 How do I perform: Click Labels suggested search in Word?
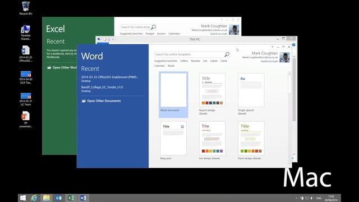pos(214,61)
